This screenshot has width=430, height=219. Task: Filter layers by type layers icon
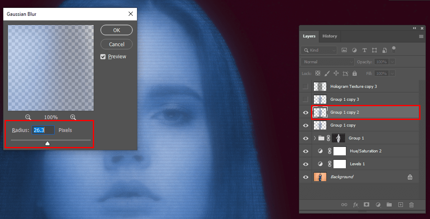(365, 50)
